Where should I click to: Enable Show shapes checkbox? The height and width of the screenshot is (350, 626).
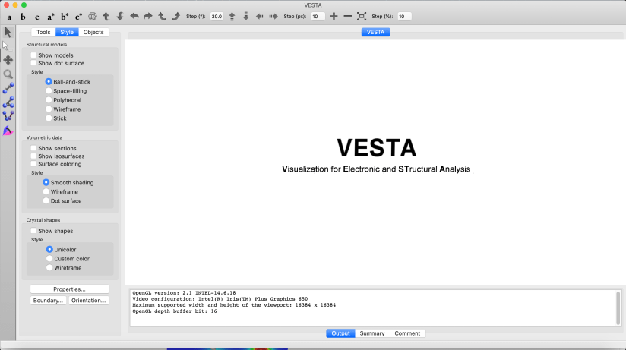coord(33,231)
